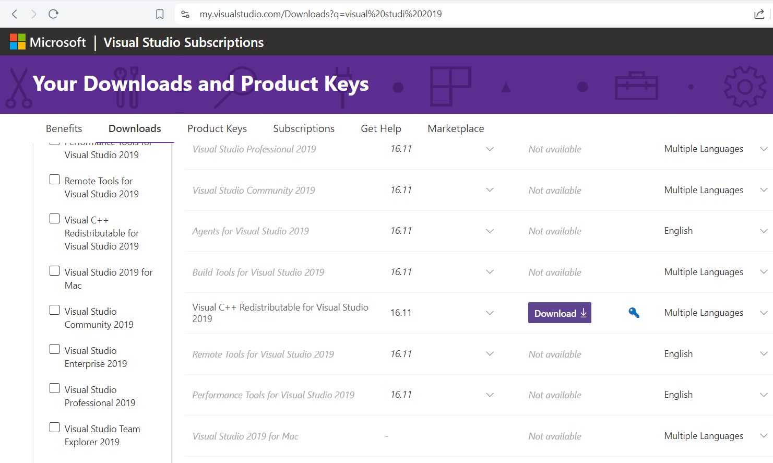
Task: Expand version dropdown for Visual Studio Professional 2019
Action: point(490,149)
